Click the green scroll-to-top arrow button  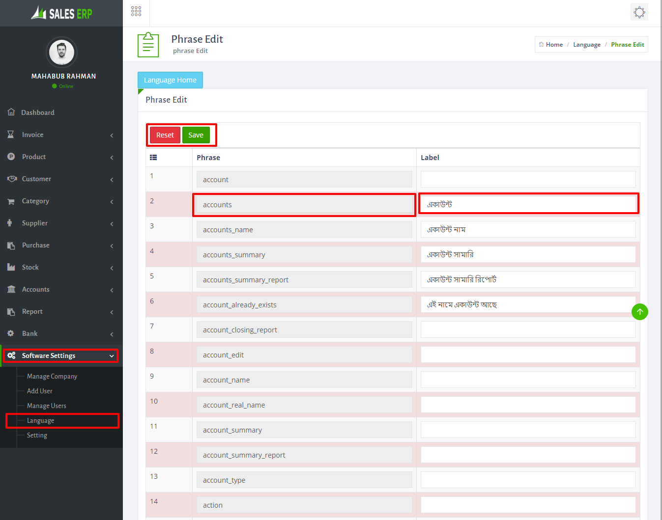[x=640, y=312]
